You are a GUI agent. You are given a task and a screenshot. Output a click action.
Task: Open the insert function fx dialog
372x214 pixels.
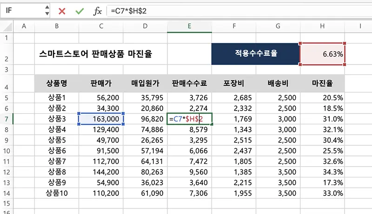97,11
